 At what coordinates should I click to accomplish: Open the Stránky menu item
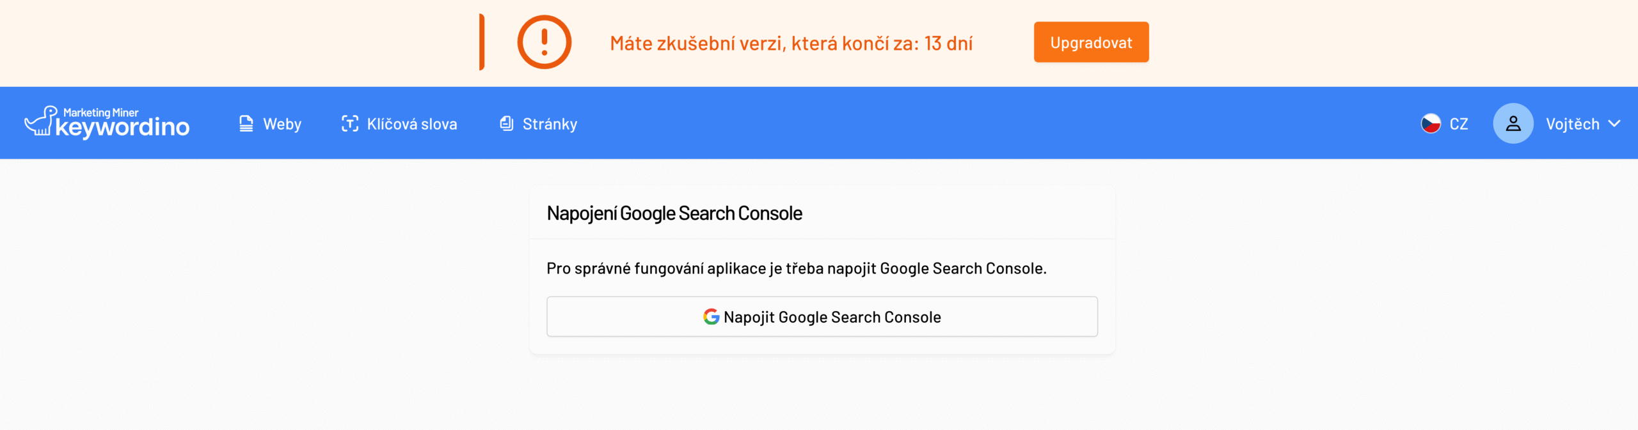point(538,123)
